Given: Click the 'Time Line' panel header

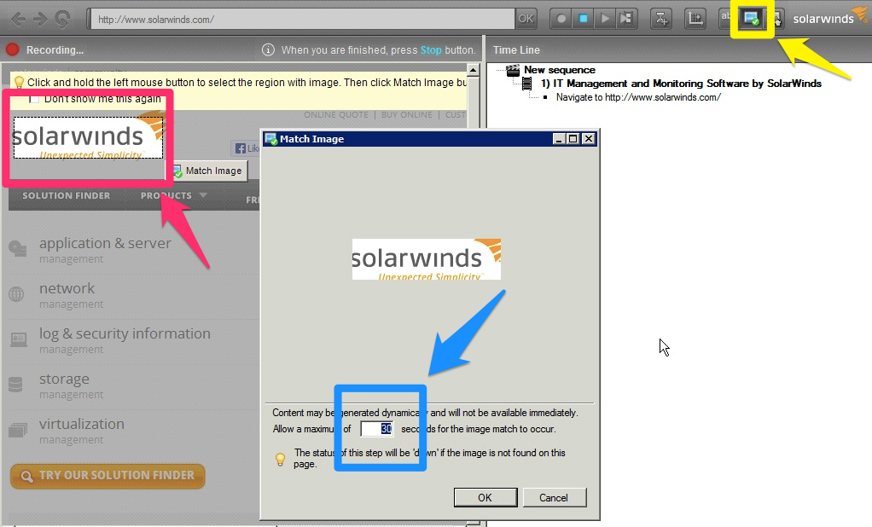Looking at the screenshot, I should [516, 50].
